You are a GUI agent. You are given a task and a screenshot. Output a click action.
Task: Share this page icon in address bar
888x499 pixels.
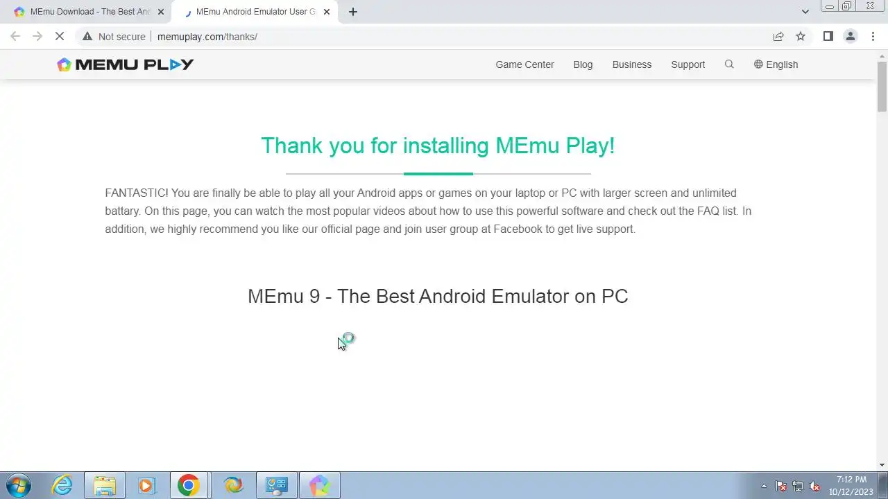point(778,36)
